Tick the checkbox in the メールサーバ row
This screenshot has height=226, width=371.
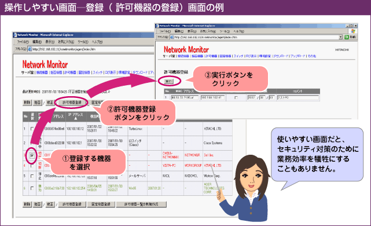click(x=32, y=176)
